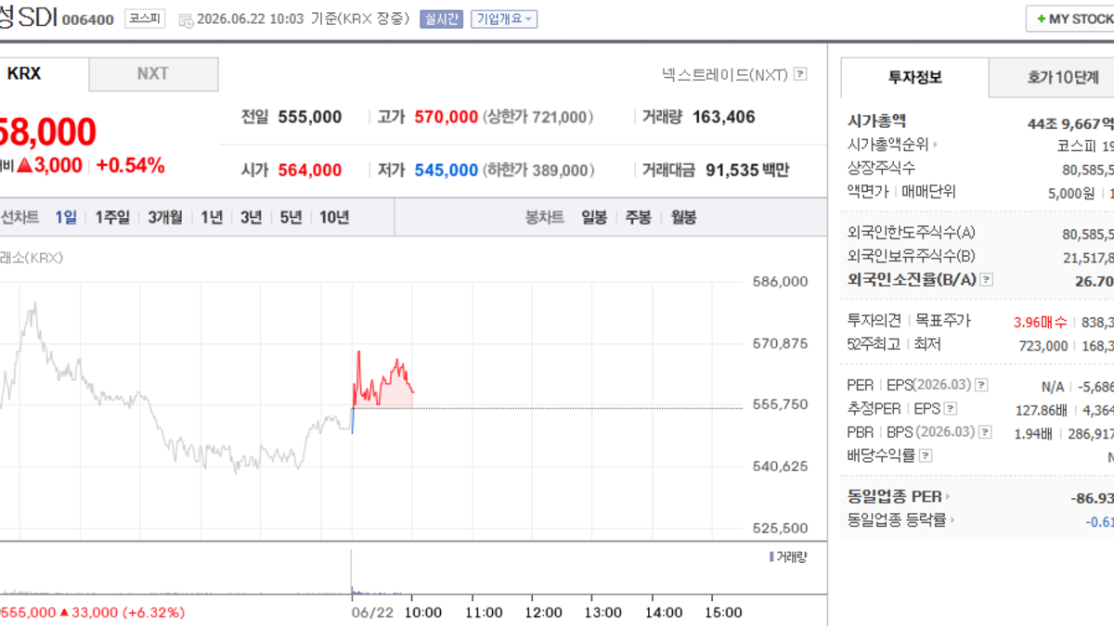Select the 3년 chart period
1114x626 pixels.
coord(251,218)
